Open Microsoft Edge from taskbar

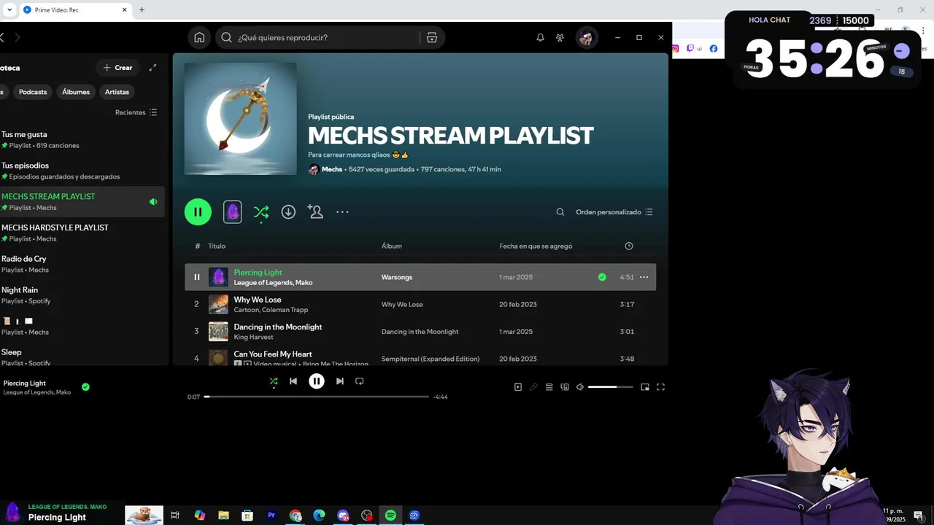319,516
